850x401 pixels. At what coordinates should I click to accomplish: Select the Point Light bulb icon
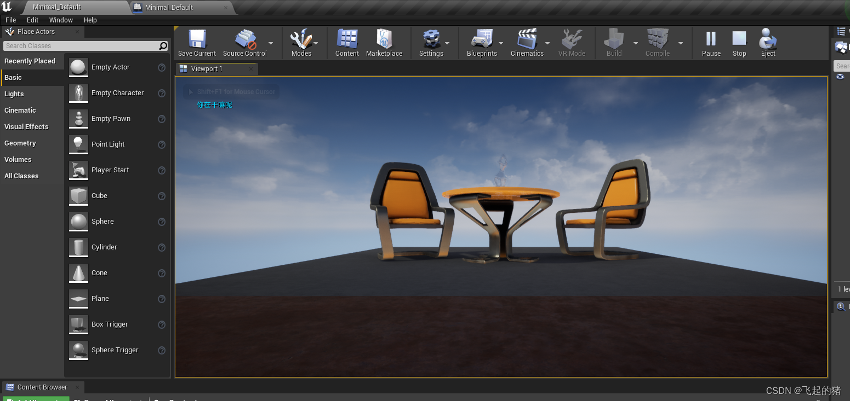point(79,144)
